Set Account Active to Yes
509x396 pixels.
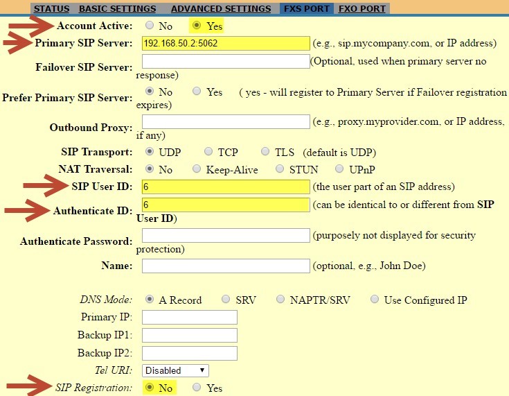click(197, 25)
